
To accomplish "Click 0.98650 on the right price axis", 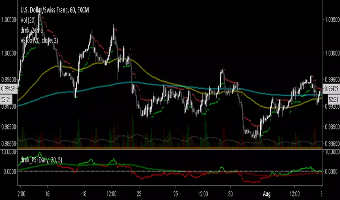I will (x=332, y=143).
